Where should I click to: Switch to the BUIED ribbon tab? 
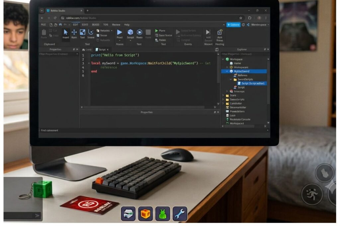coord(96,25)
